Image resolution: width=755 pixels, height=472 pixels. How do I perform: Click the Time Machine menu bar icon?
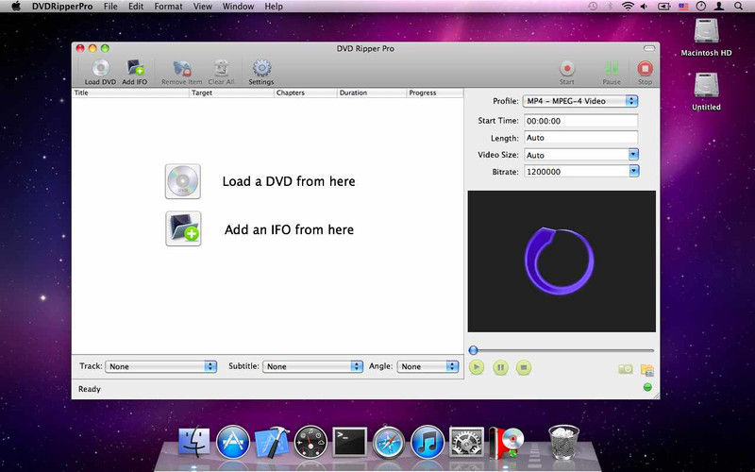pyautogui.click(x=593, y=7)
